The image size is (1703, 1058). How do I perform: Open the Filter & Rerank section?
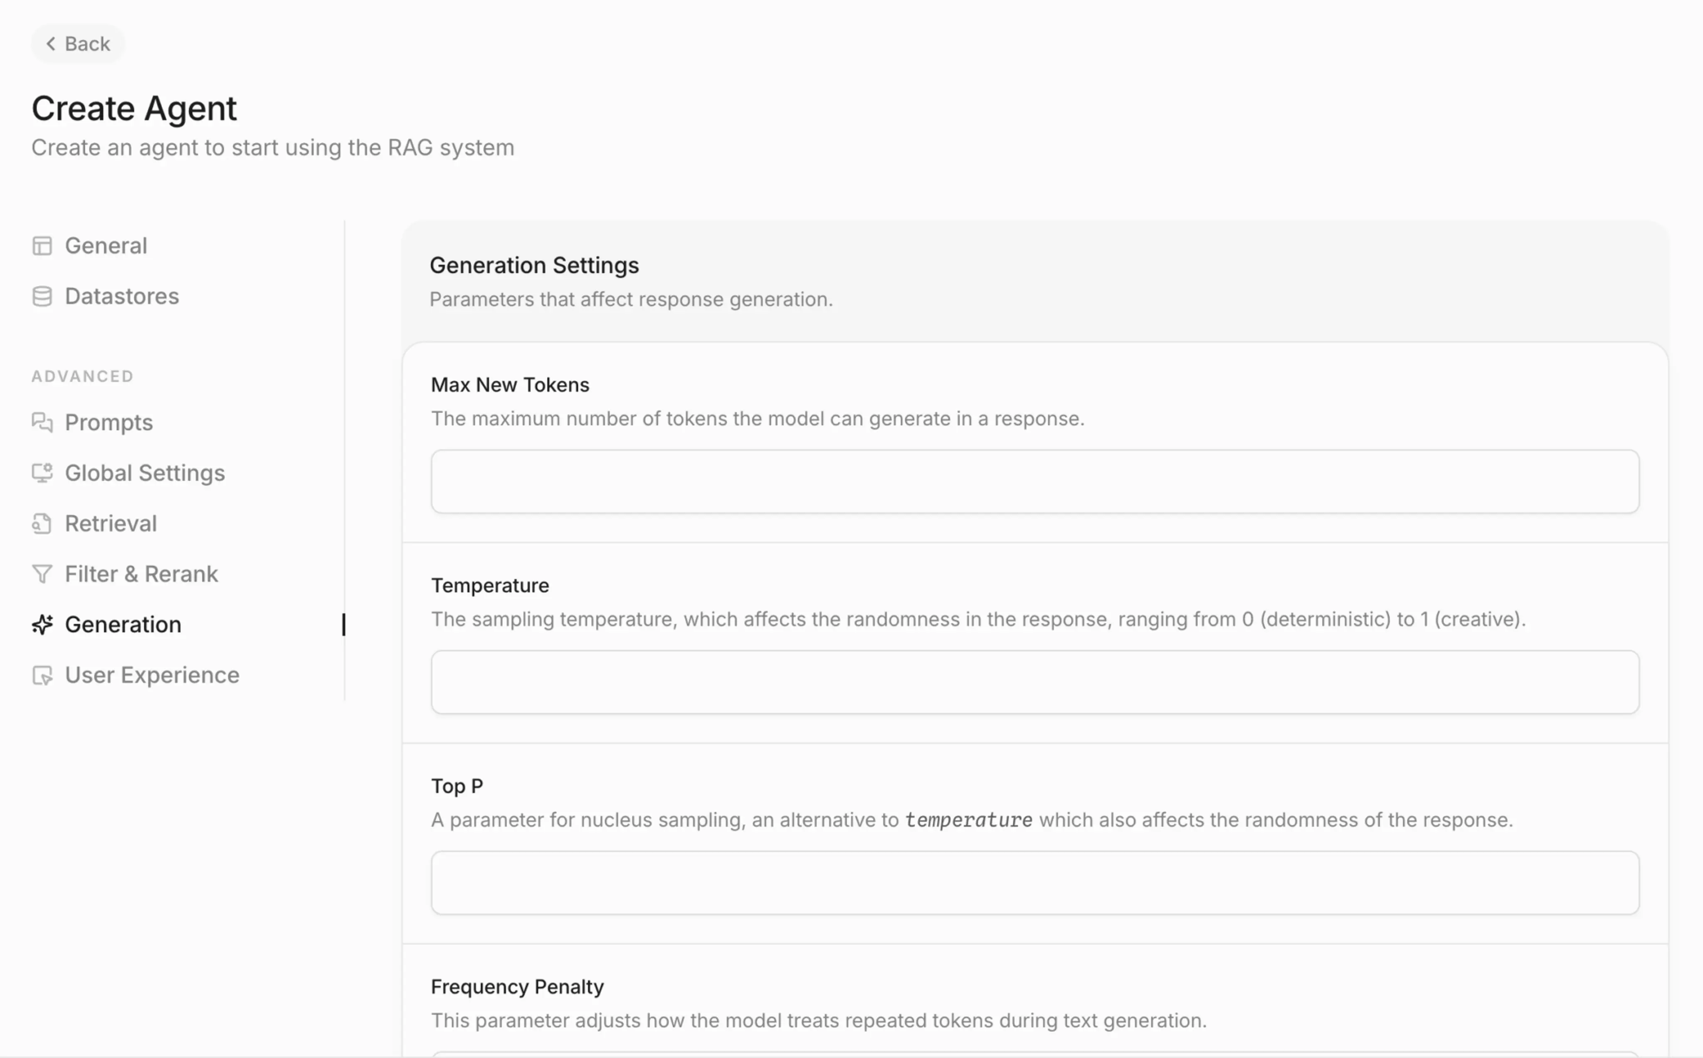141,574
